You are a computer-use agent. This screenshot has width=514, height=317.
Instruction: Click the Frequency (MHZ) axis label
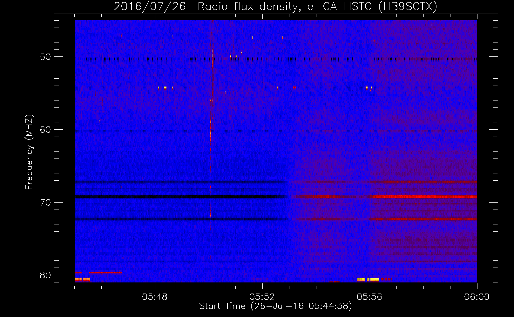29,152
